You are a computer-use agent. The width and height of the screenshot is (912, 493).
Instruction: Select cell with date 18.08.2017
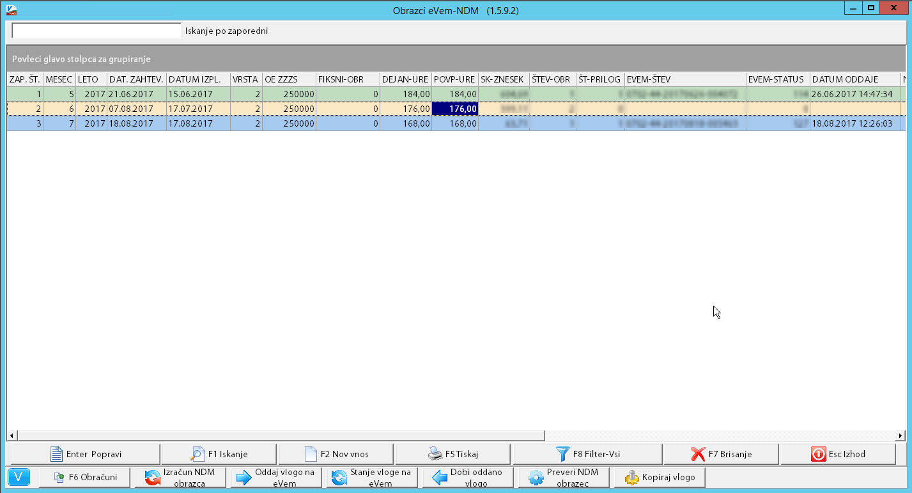[x=136, y=123]
